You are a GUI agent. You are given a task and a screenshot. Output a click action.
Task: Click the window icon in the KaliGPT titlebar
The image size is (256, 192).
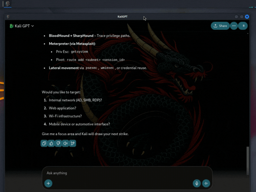(8, 16)
